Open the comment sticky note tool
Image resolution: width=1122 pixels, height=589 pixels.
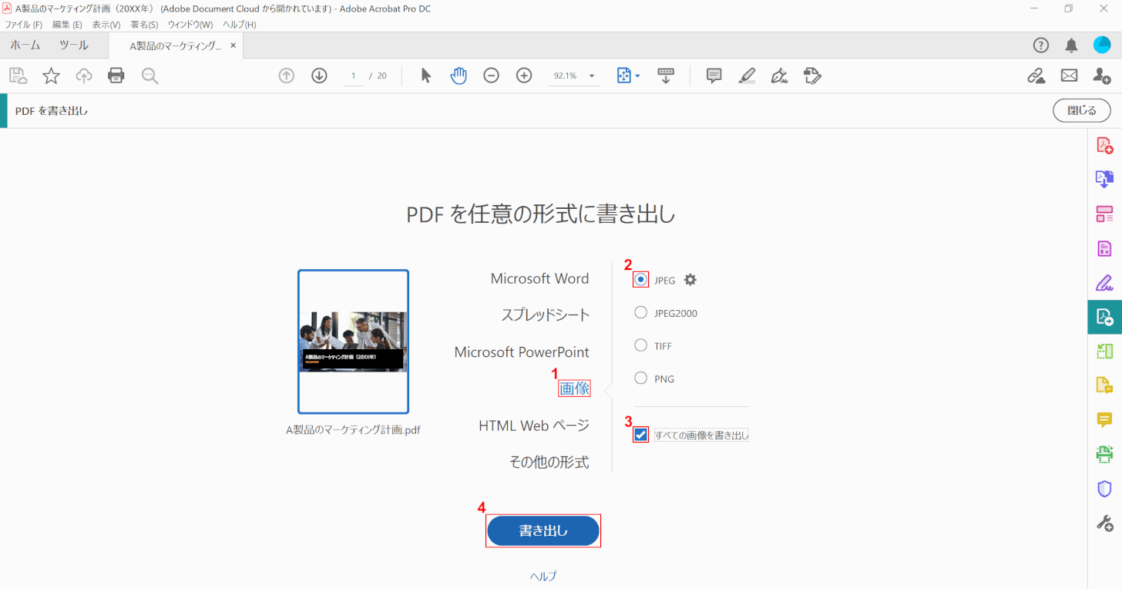(x=714, y=76)
